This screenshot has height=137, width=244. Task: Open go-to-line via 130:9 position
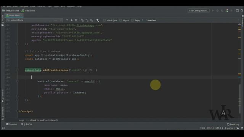point(202,128)
